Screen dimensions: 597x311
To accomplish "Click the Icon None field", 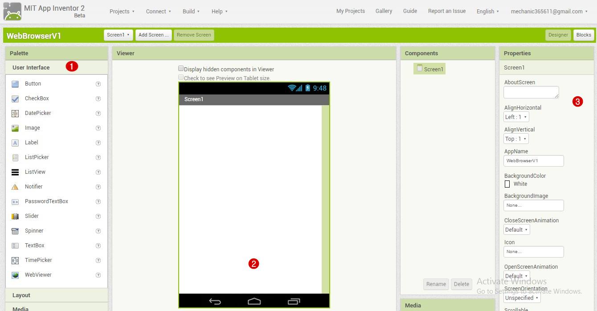I will pos(534,252).
